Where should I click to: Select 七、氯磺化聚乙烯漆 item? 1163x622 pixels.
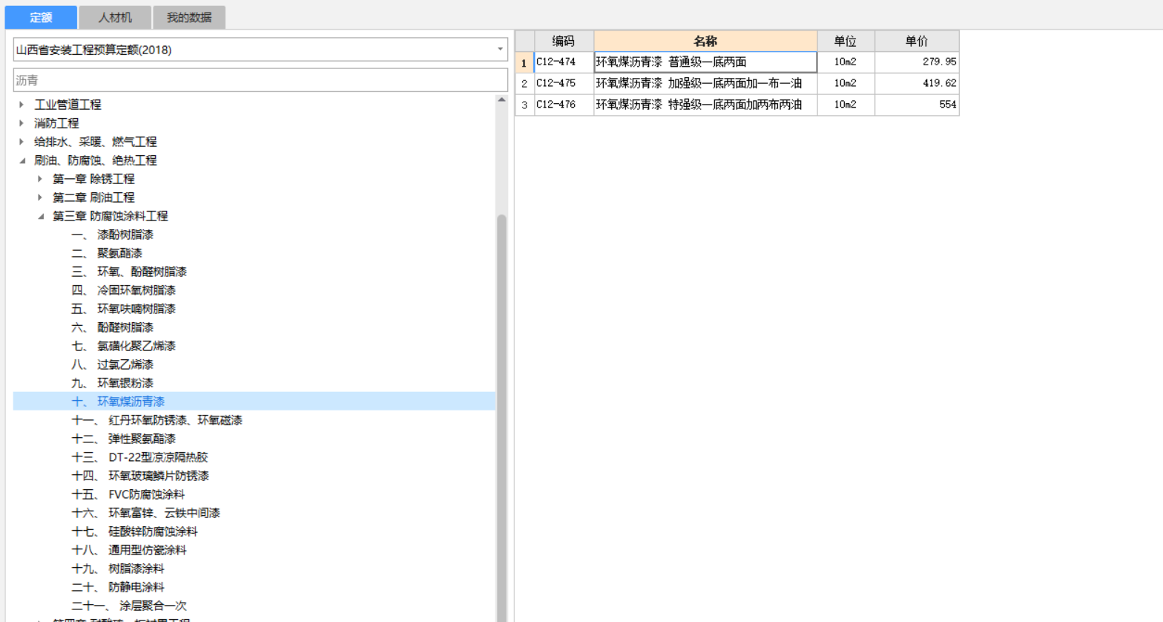click(x=124, y=346)
